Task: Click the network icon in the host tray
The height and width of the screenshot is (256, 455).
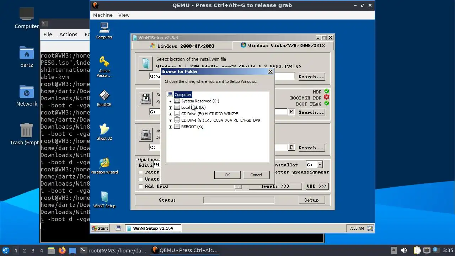Action: (x=427, y=250)
